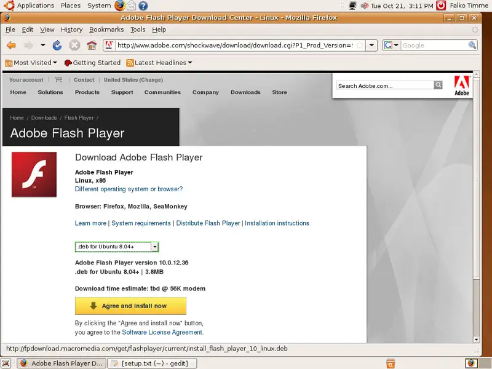
Task: Open the System menu in top panel
Action: point(99,6)
